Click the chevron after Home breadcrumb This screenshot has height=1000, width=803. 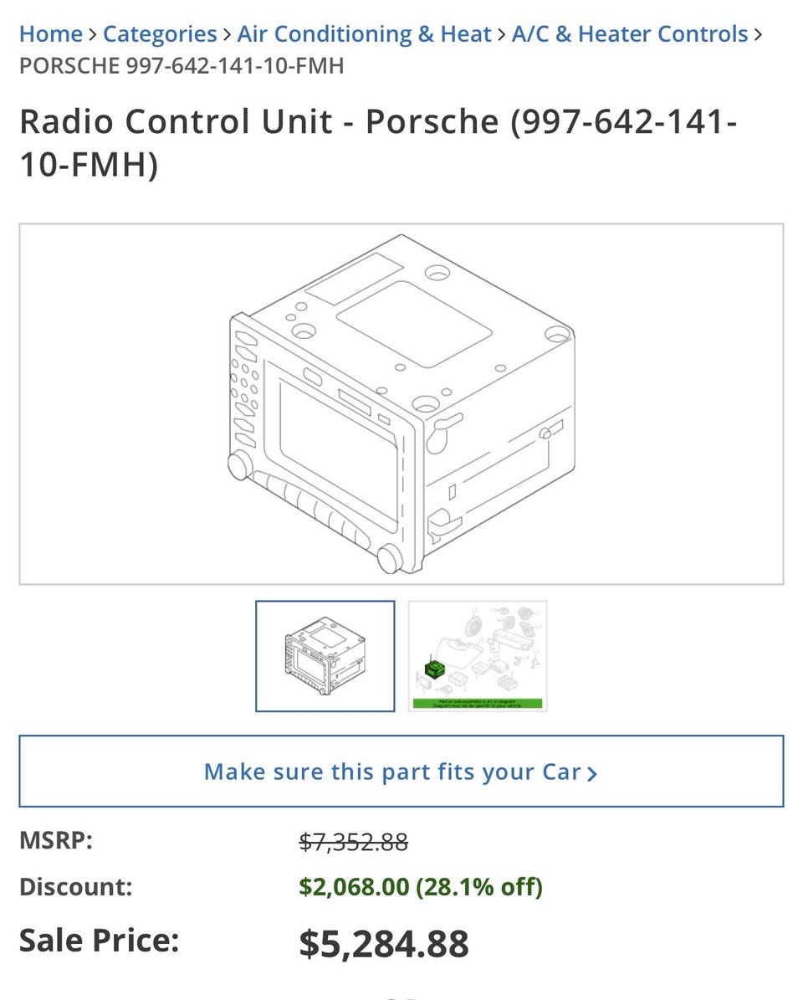(x=93, y=34)
